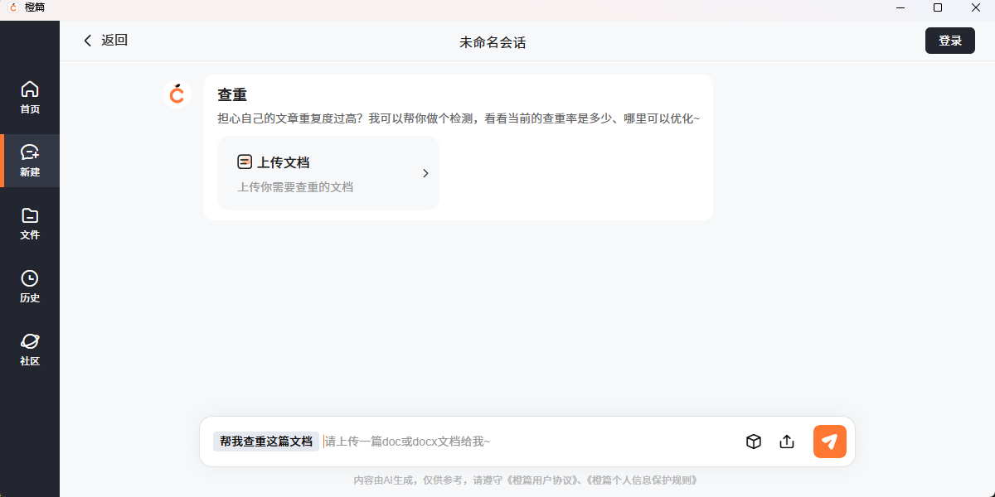Open the 首页 home sidebar item

click(x=30, y=98)
